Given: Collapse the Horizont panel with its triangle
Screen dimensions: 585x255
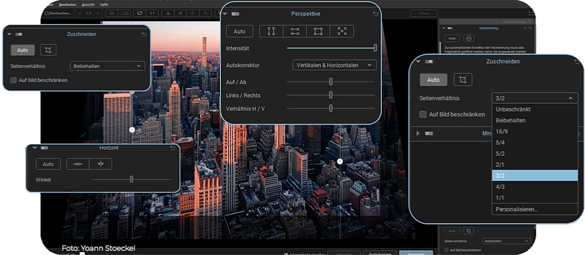Looking at the screenshot, I should point(35,148).
